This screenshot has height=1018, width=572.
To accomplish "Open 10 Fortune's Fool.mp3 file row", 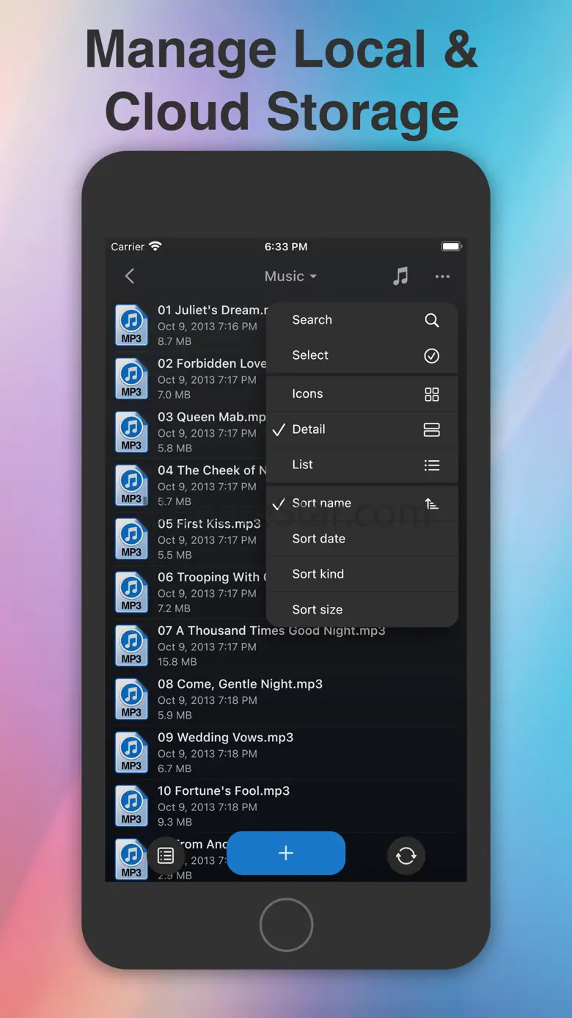I will coord(224,791).
